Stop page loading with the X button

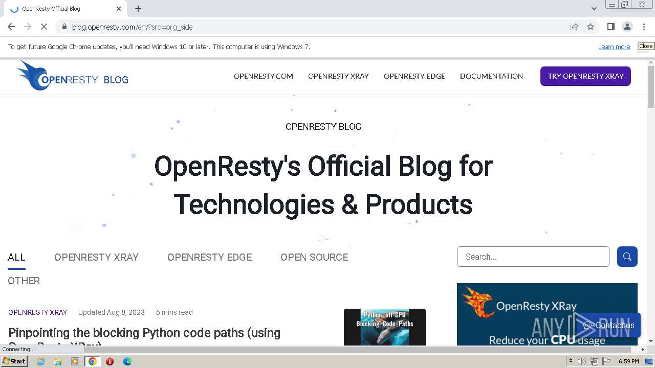[44, 27]
